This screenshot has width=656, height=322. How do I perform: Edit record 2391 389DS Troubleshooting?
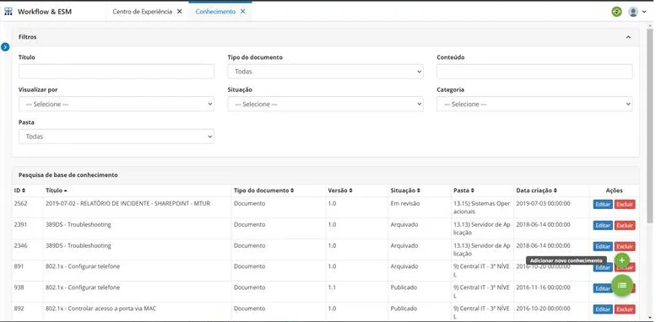[603, 226]
